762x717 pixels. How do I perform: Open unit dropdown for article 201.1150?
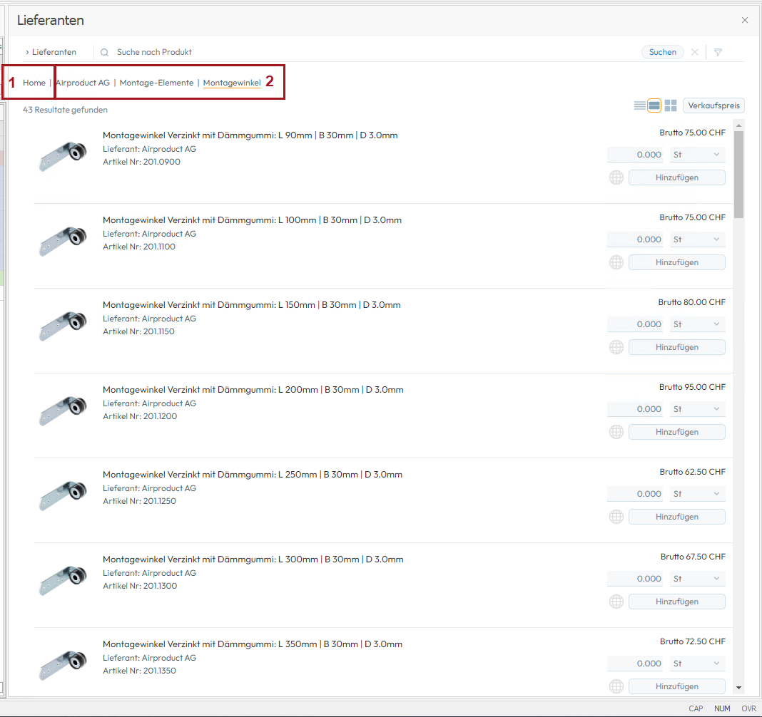click(697, 324)
